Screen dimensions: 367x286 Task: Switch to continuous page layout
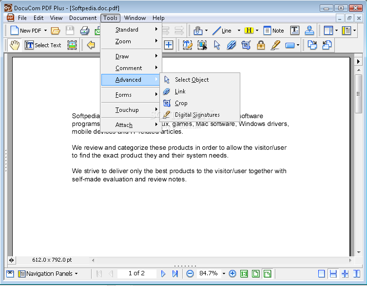(333, 274)
